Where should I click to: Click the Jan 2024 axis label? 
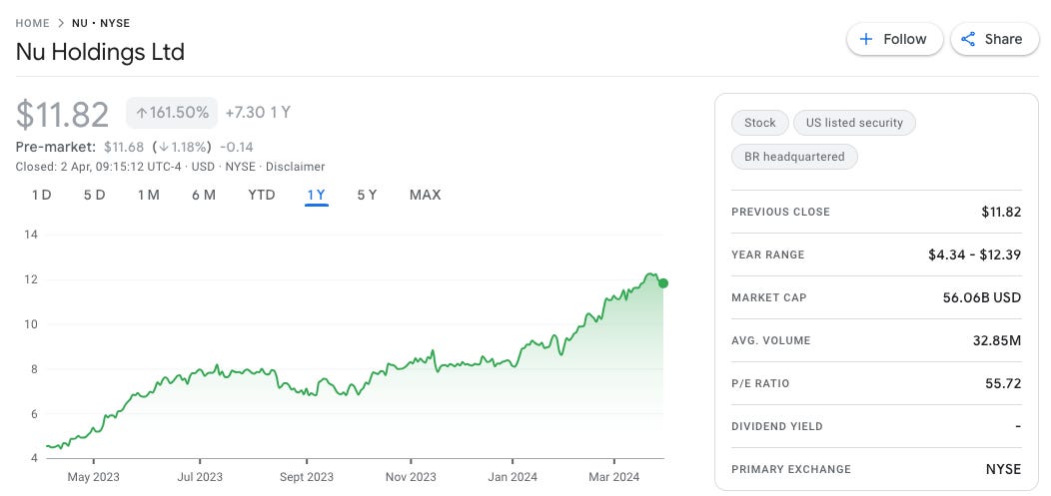[x=513, y=477]
